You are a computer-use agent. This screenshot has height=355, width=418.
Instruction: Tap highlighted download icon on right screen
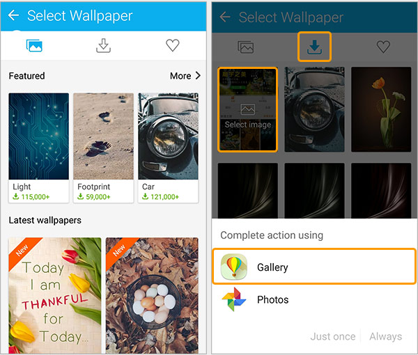tap(314, 47)
